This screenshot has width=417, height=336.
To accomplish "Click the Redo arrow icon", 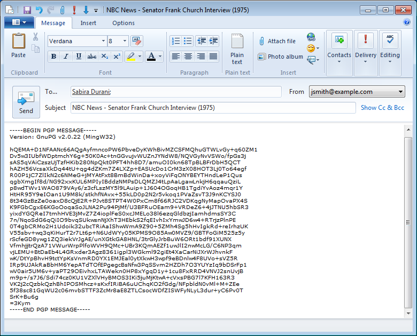I will [51, 10].
